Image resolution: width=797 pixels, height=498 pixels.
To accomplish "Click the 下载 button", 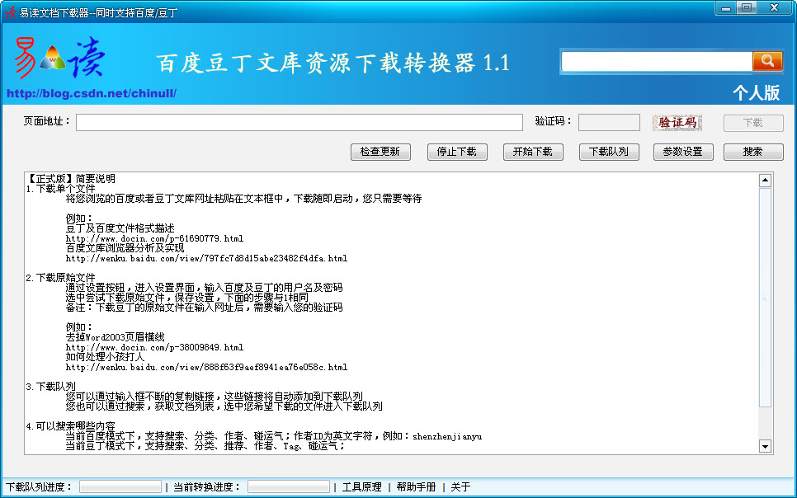I will pyautogui.click(x=753, y=123).
